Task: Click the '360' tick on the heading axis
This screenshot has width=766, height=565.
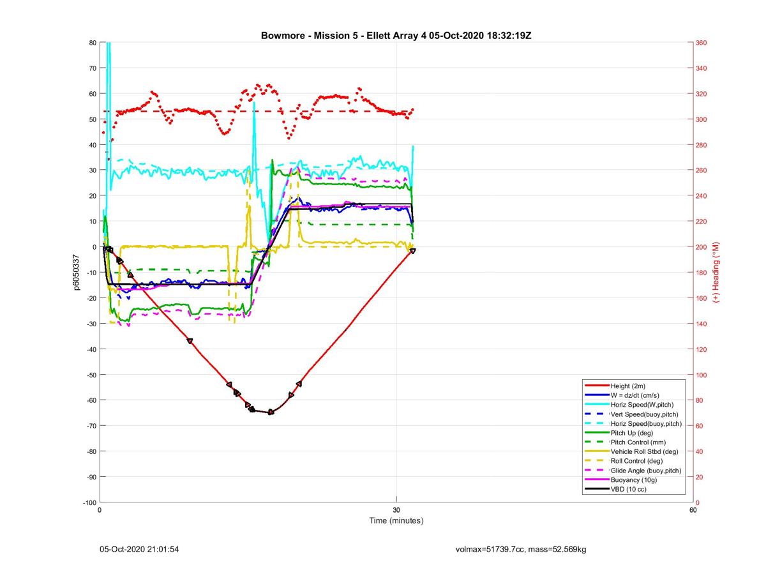Action: point(702,43)
